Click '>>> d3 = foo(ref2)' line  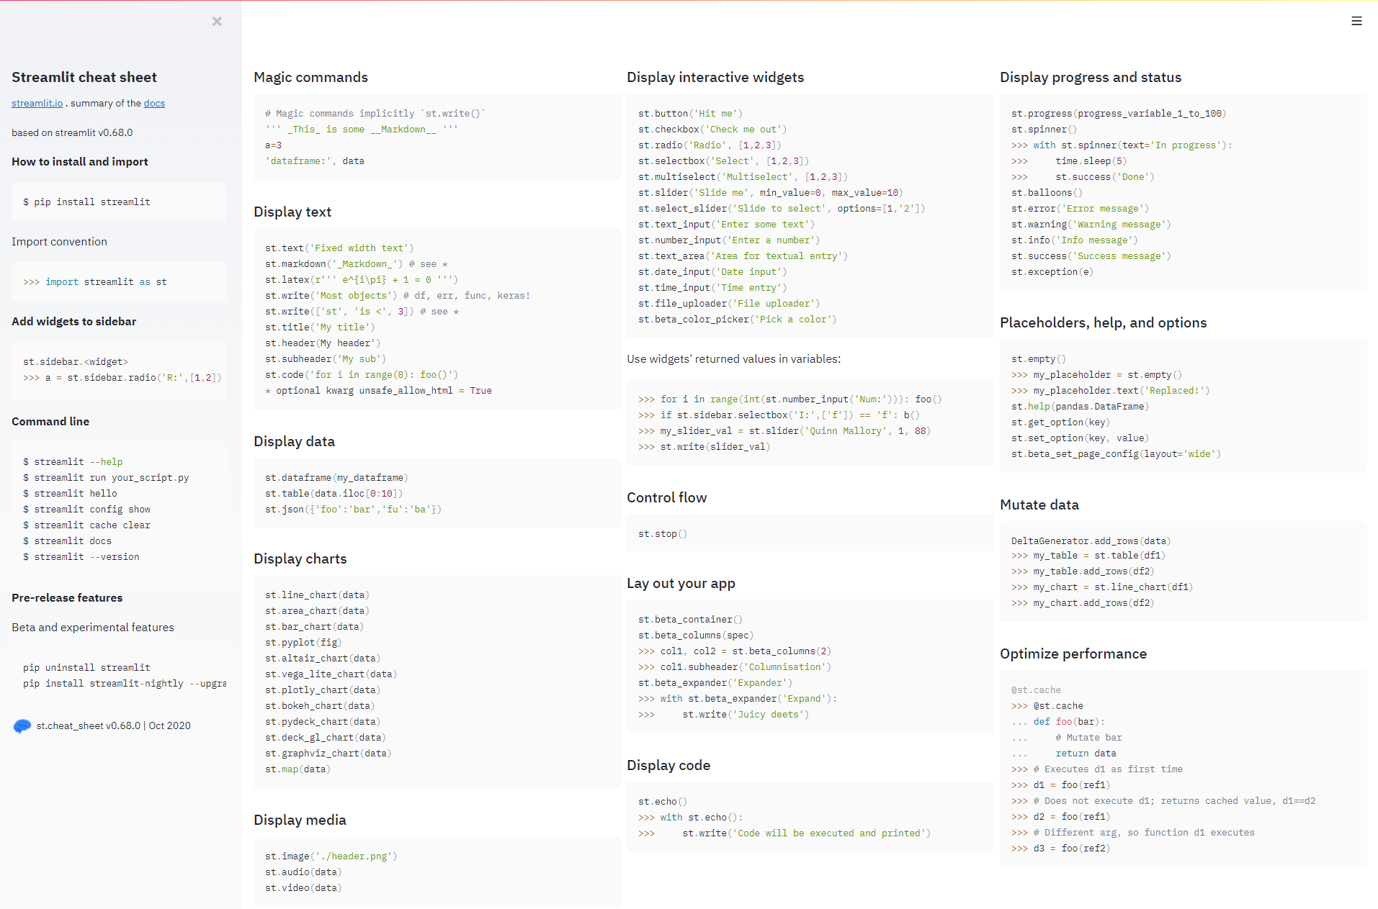click(1061, 849)
